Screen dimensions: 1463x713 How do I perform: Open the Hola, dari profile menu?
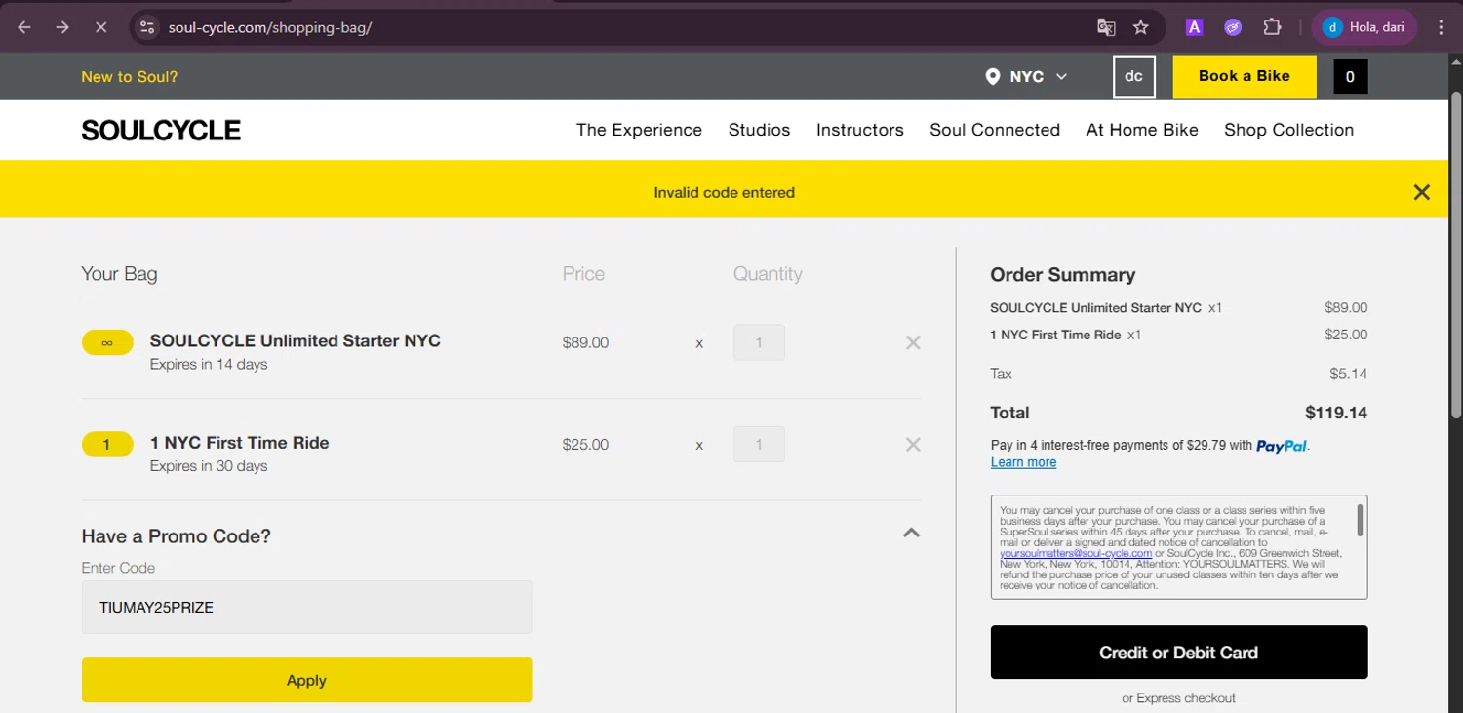pos(1364,27)
